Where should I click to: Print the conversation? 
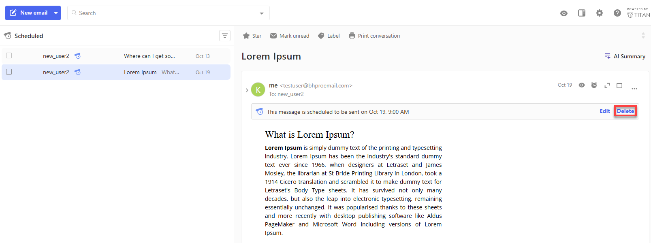[x=374, y=36]
